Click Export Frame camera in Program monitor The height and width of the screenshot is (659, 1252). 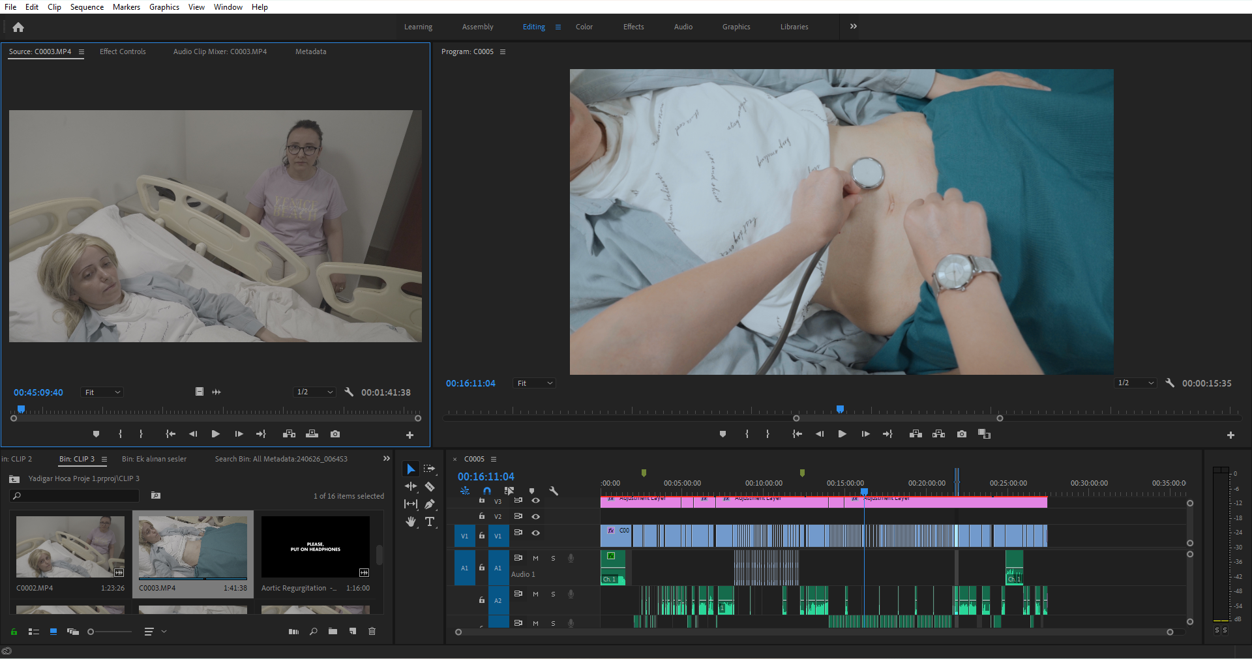tap(961, 434)
